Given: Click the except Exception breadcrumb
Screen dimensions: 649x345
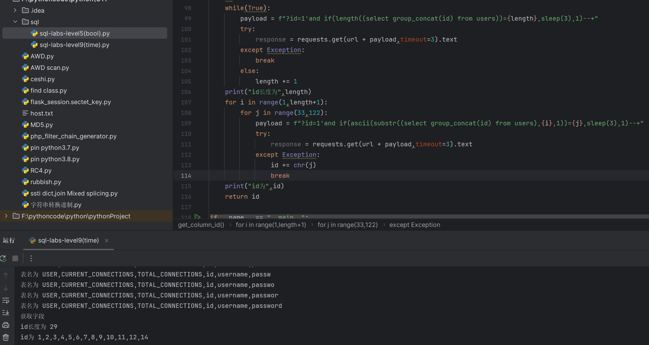Looking at the screenshot, I should 414,225.
